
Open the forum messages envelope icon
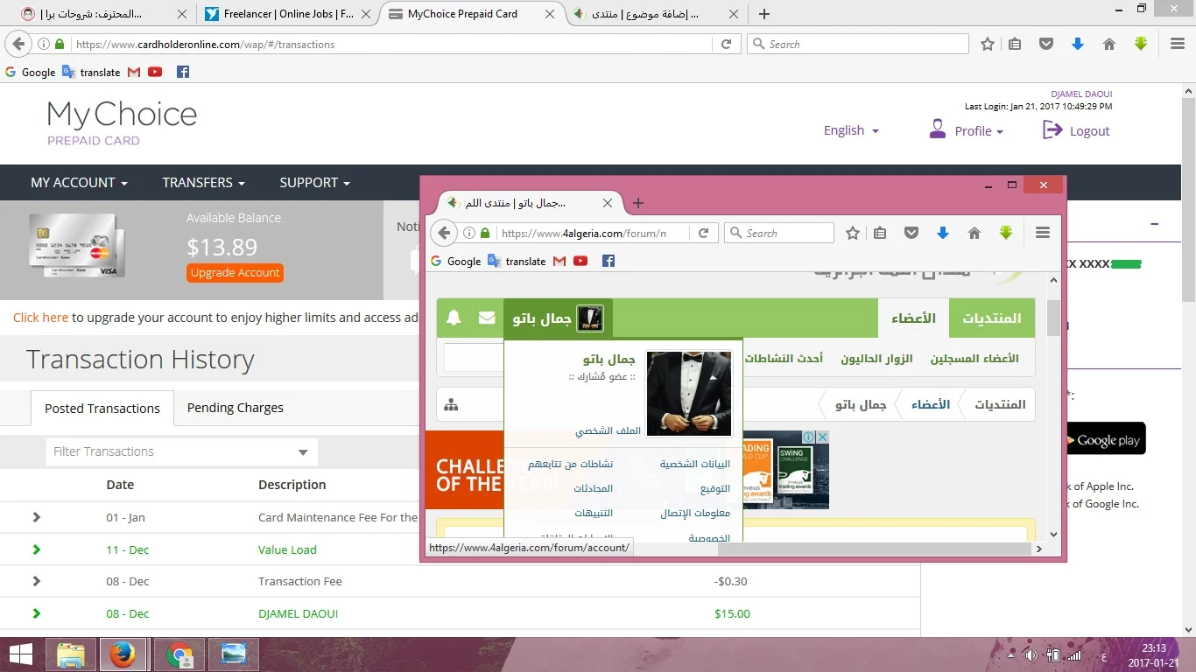487,318
